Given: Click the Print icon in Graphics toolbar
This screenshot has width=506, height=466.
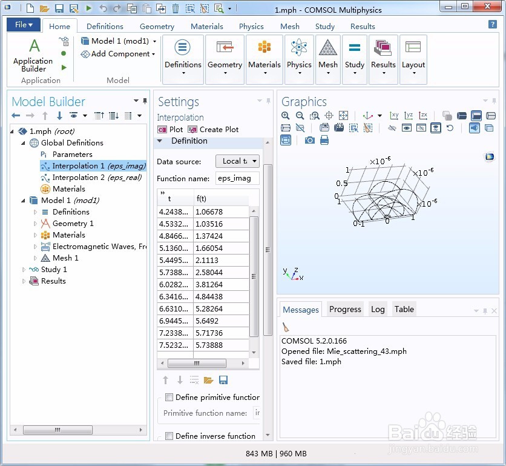Looking at the screenshot, I should coord(324,140).
